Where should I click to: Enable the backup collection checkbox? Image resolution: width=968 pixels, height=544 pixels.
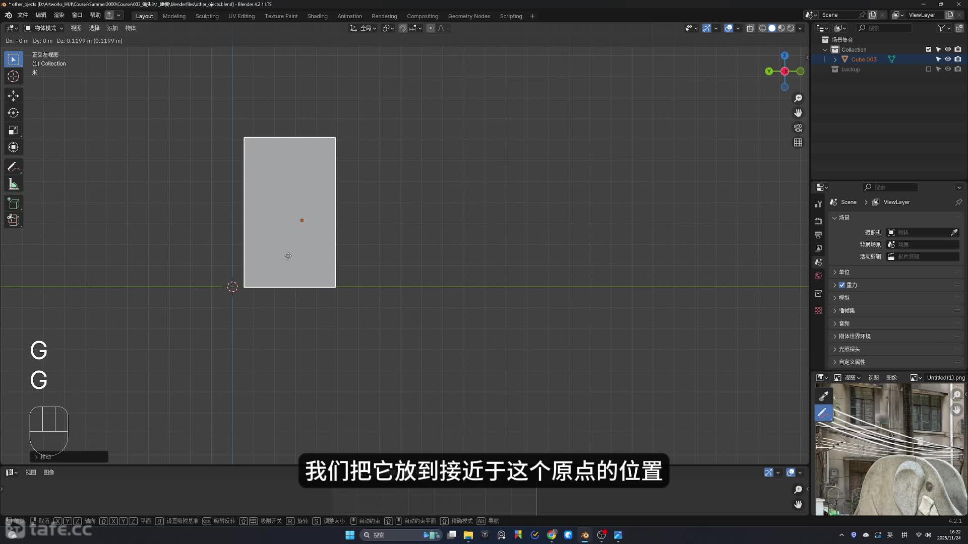[928, 70]
